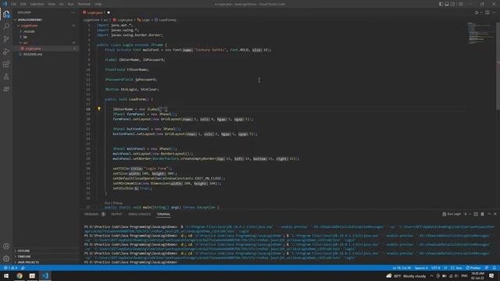Kill terminal with trash icon
The image size is (500, 281).
(x=483, y=214)
